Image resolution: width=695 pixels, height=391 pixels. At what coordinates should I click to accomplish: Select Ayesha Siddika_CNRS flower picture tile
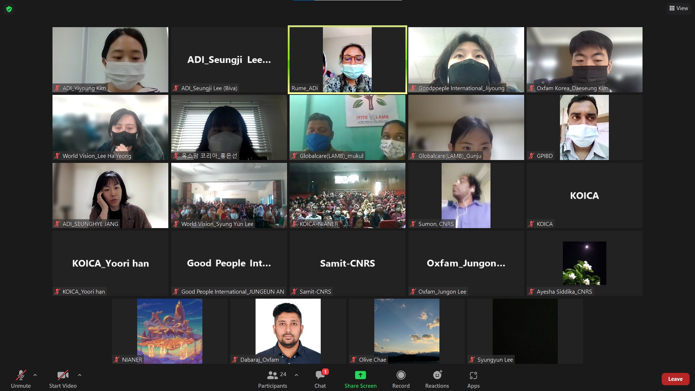click(584, 263)
